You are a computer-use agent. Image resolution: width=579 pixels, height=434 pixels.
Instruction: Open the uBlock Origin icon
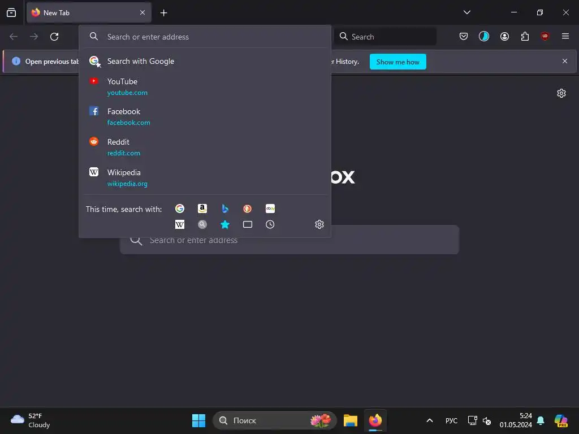(x=545, y=36)
